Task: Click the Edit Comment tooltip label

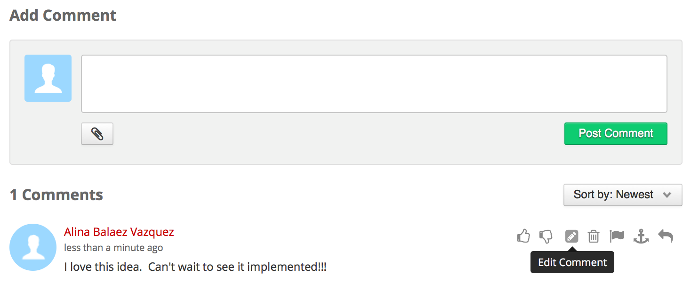Action: click(572, 262)
